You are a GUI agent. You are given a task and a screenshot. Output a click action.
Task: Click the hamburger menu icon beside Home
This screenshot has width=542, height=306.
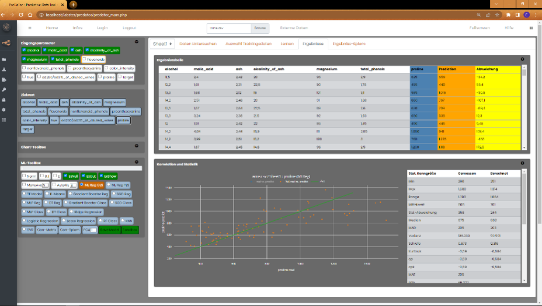click(x=30, y=28)
